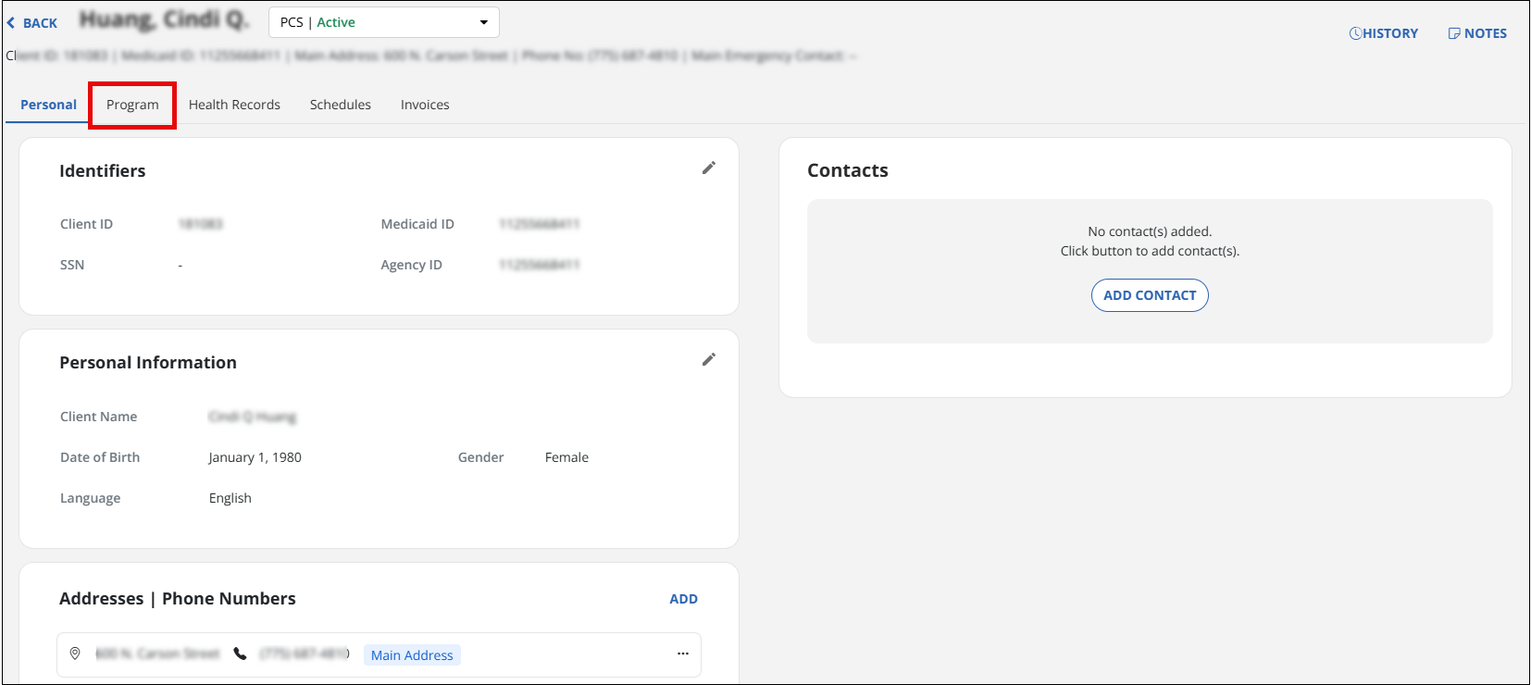The width and height of the screenshot is (1531, 685).
Task: Expand the PCS Active status dropdown
Action: pyautogui.click(x=383, y=22)
